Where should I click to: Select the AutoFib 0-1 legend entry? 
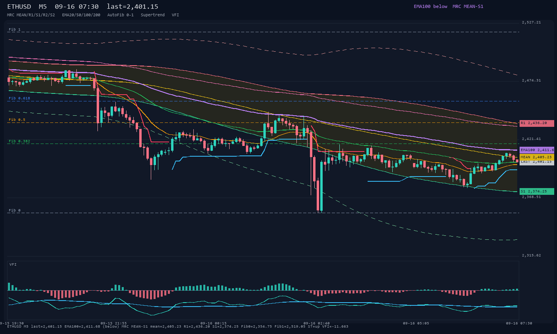(x=121, y=15)
